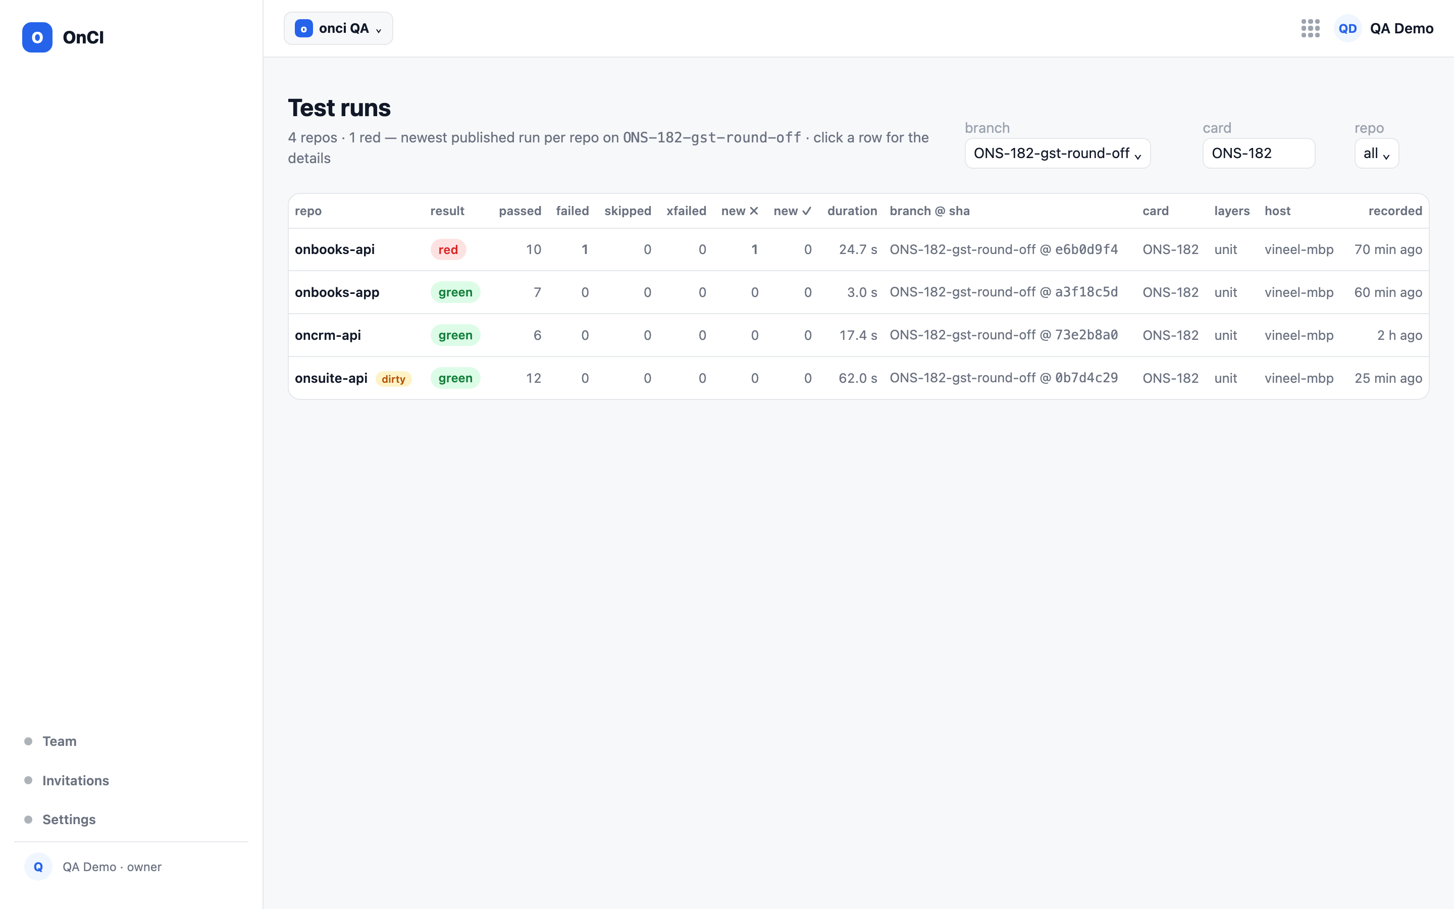Click the 'new ✕' column header
The image size is (1454, 909).
[740, 211]
